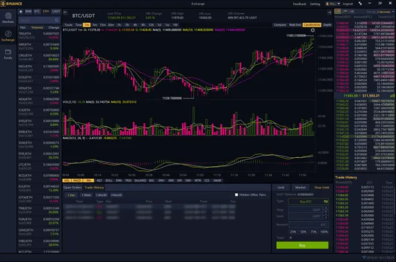Check Hidden Other Pairs checkbox
This screenshot has width=396, height=262.
coord(236,195)
